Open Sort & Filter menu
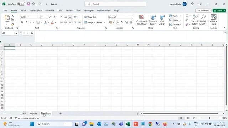The width and height of the screenshot is (228, 128). tap(195, 20)
